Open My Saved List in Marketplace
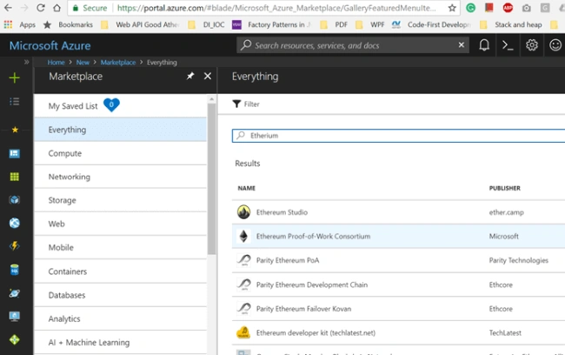The width and height of the screenshot is (565, 355). click(x=121, y=105)
